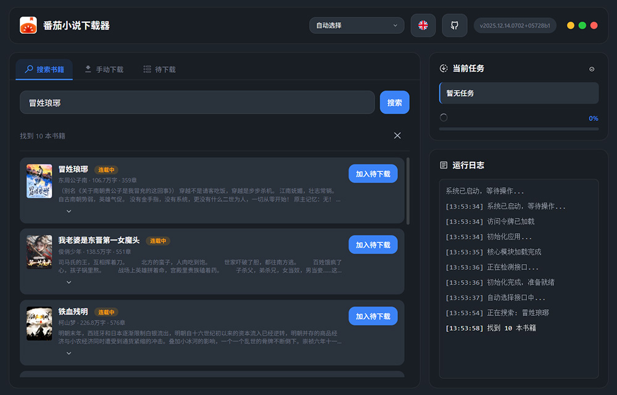This screenshot has width=617, height=395.
Task: Click the log line 正在搜索: 冒姓琅琊
Action: pos(497,313)
